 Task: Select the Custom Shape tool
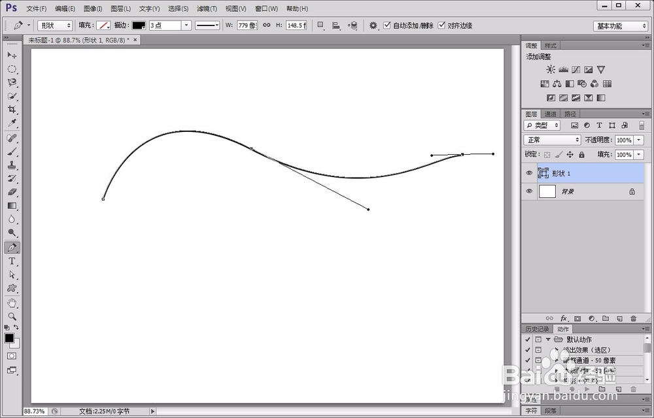click(x=12, y=288)
